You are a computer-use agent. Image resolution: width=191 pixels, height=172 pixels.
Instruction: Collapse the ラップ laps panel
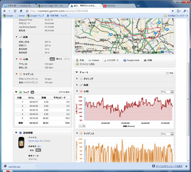tap(16, 92)
